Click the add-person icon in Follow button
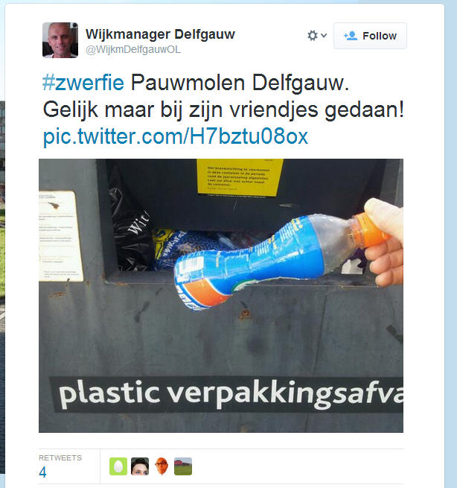457x488 pixels. 351,36
